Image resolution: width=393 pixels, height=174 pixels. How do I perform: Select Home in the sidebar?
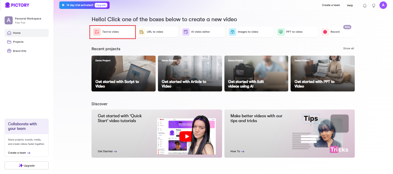coord(26,33)
